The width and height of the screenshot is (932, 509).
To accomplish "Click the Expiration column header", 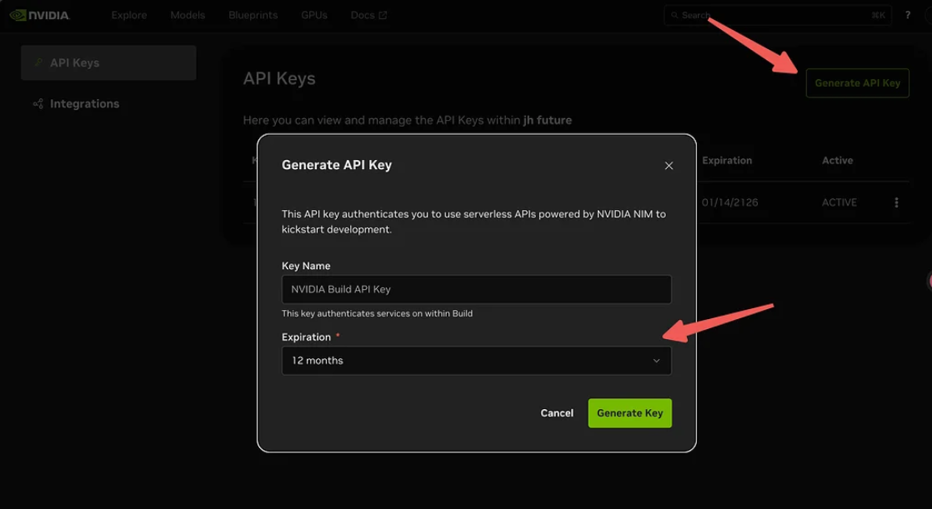I will [x=727, y=160].
